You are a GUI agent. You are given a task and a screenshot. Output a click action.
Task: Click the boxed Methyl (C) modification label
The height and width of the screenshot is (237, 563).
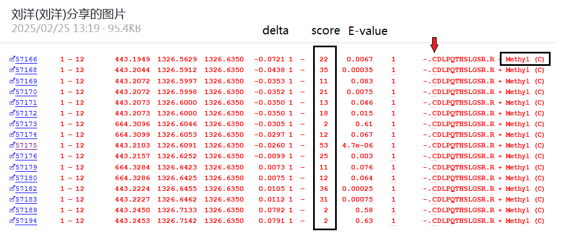pyautogui.click(x=525, y=59)
